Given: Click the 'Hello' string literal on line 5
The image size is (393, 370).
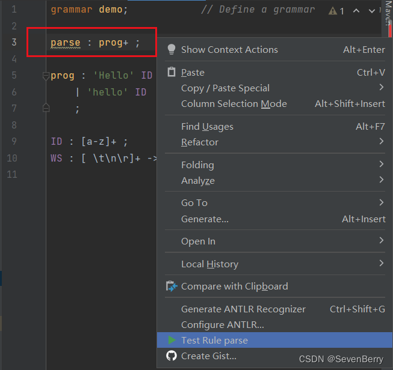Looking at the screenshot, I should coord(114,75).
